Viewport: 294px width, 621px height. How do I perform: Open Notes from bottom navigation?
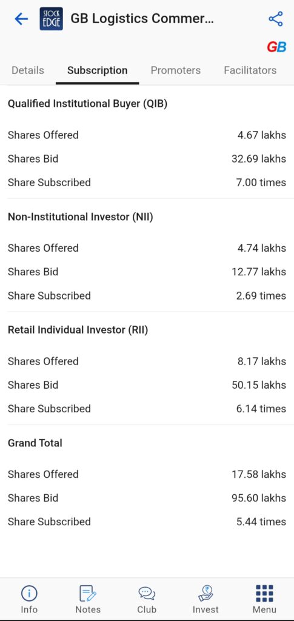point(88,599)
